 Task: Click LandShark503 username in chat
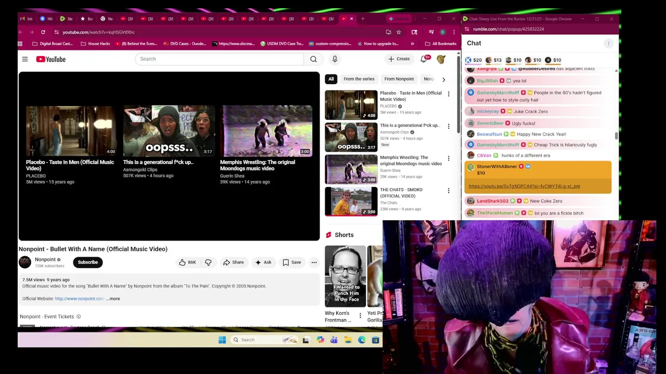(492, 201)
